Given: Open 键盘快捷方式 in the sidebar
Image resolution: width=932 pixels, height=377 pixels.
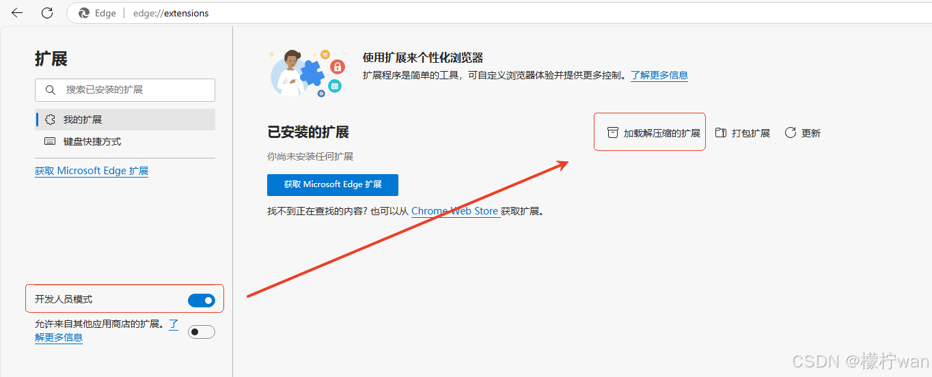Looking at the screenshot, I should pos(125,141).
